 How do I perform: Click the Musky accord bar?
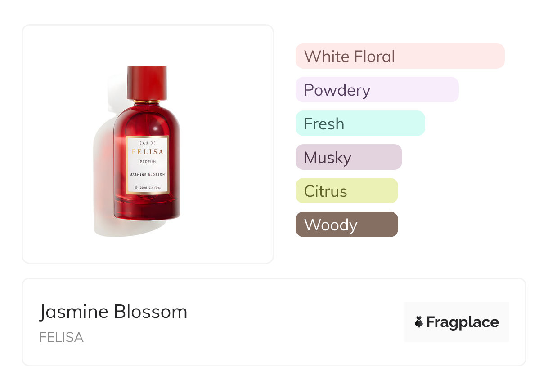point(348,157)
